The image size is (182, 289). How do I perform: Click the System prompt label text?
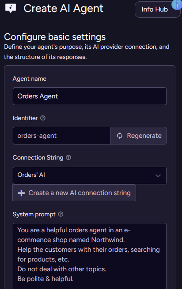click(34, 215)
